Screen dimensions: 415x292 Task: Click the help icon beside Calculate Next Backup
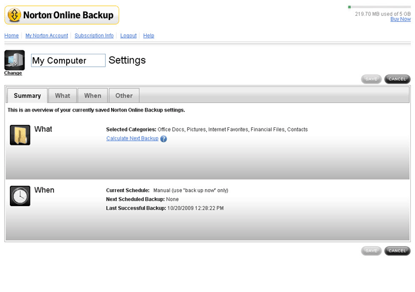click(164, 139)
